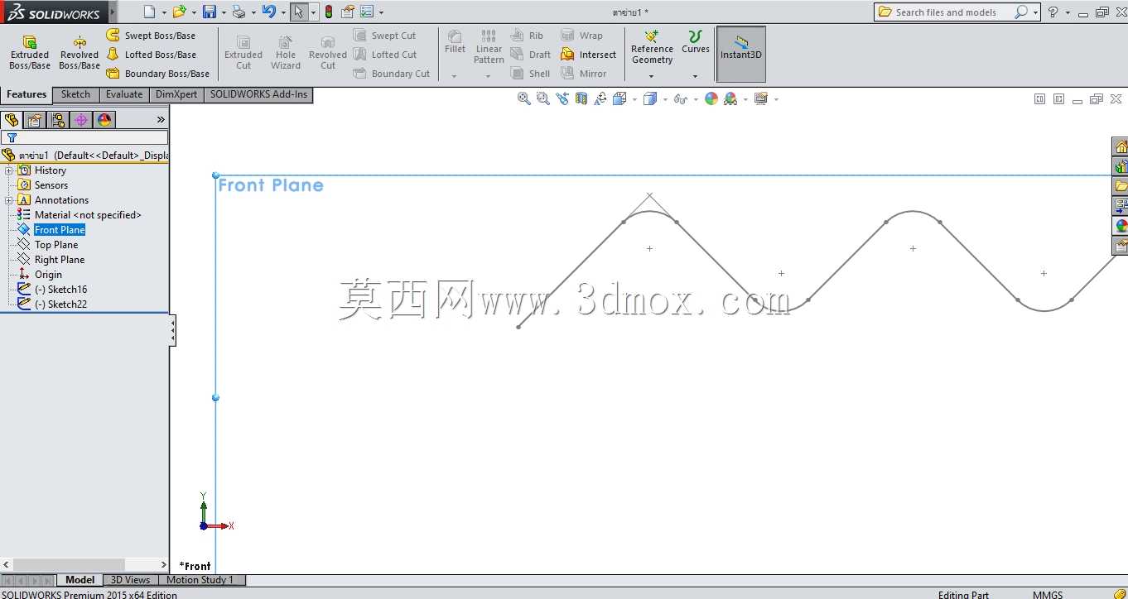Open the Motion Study 1 tab
The width and height of the screenshot is (1128, 599).
click(x=200, y=580)
